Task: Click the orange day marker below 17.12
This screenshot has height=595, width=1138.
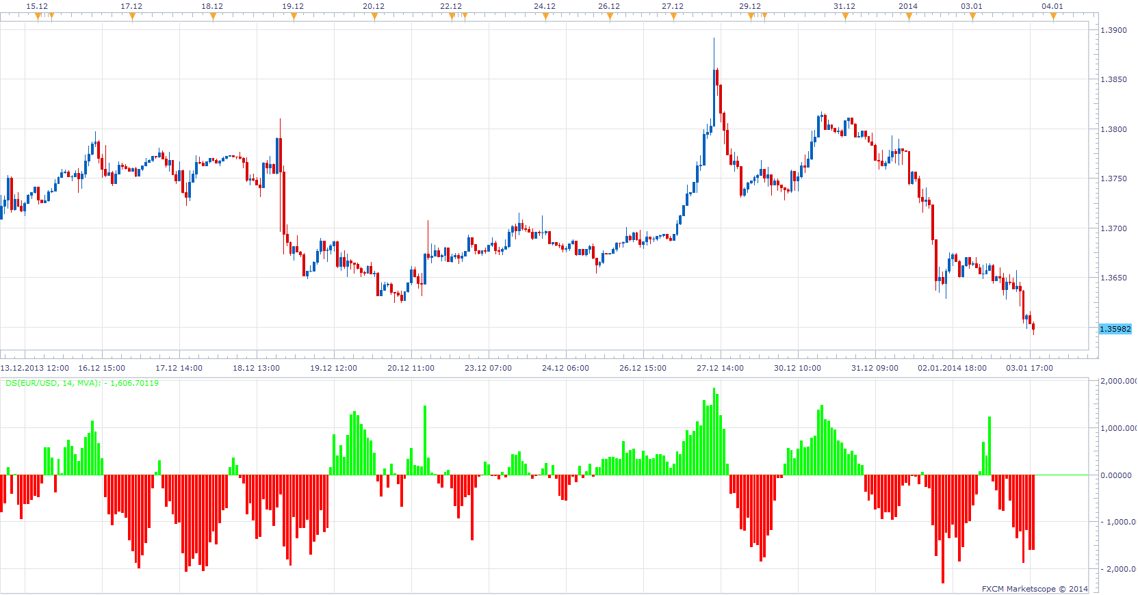Action: [x=132, y=16]
